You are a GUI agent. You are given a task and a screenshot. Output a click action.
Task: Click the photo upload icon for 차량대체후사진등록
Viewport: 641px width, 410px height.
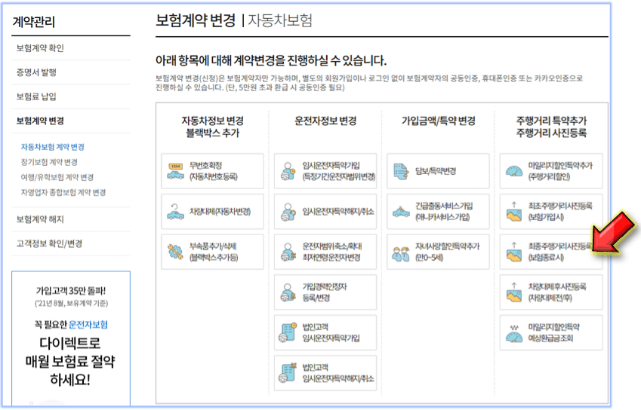pyautogui.click(x=514, y=292)
